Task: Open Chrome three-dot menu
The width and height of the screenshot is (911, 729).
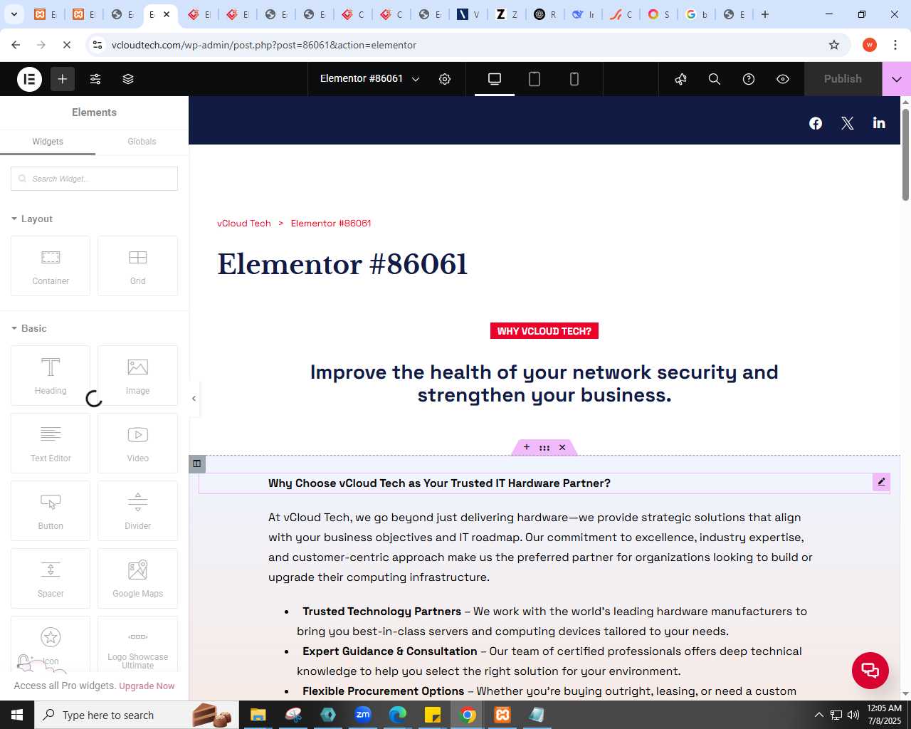Action: click(x=895, y=45)
